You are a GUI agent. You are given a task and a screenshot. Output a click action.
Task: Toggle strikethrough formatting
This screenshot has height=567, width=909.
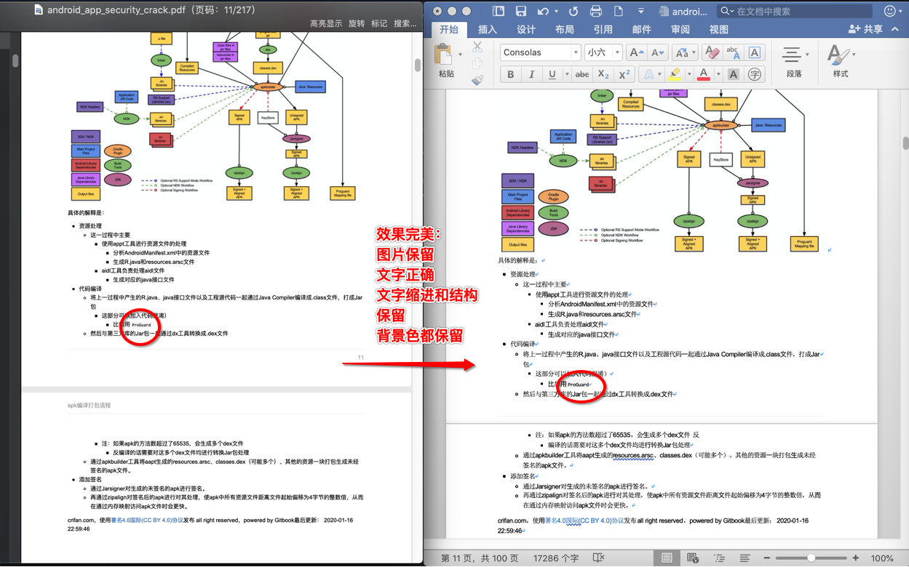581,74
